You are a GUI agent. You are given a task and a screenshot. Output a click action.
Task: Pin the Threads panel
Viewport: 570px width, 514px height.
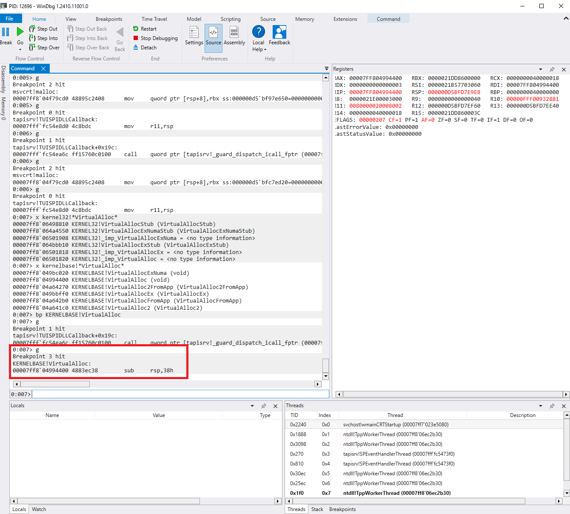[x=552, y=405]
